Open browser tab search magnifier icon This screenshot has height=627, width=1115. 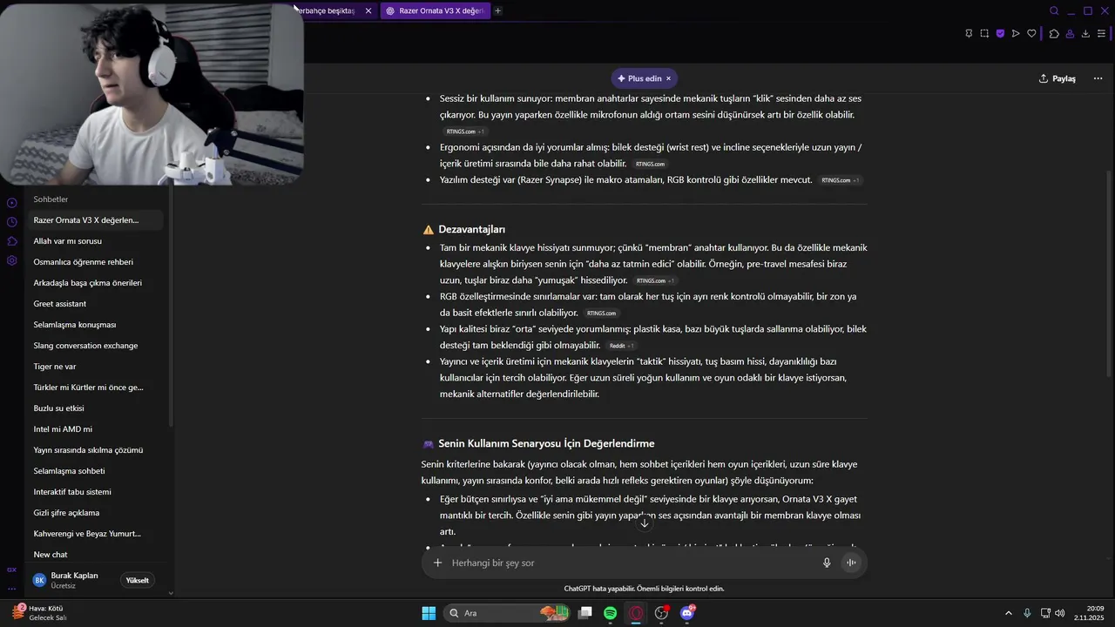tap(1054, 11)
